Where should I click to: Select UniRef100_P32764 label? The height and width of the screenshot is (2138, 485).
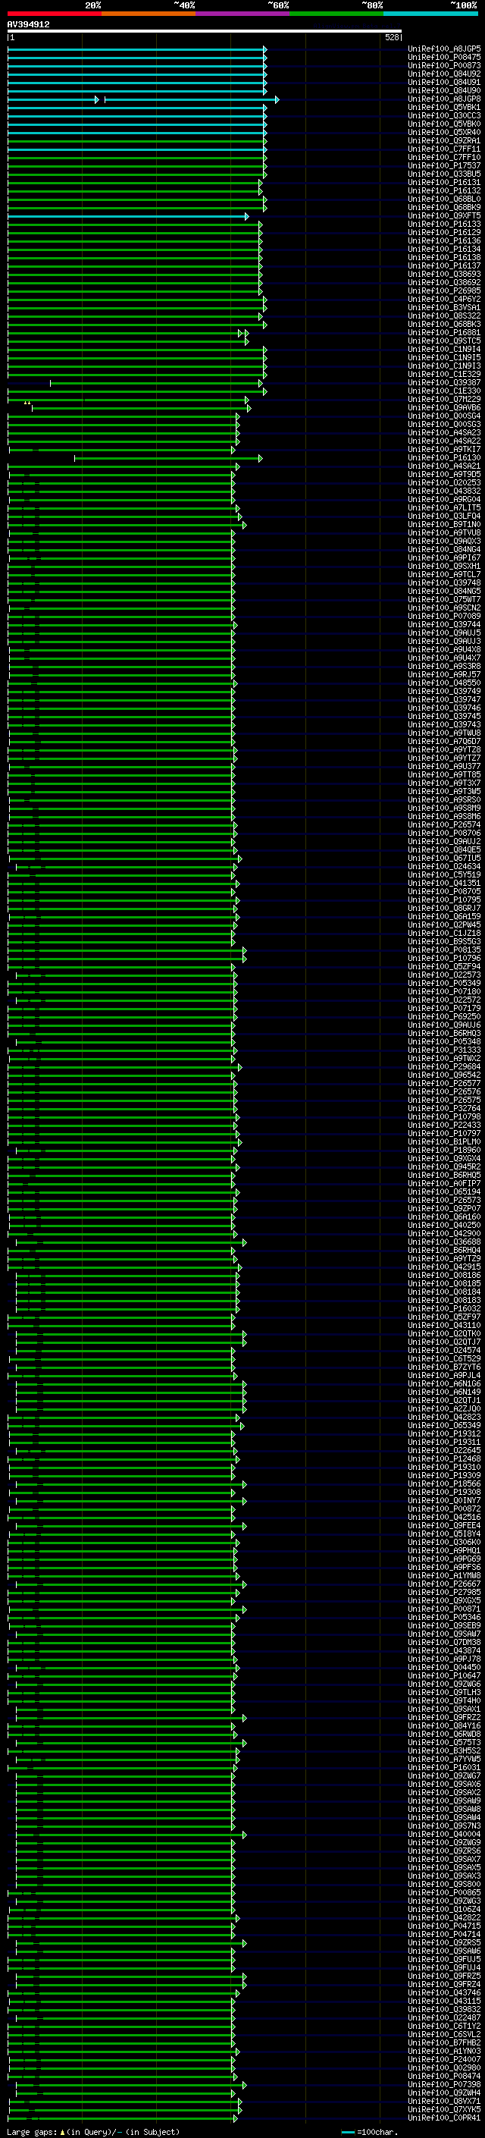[443, 1109]
